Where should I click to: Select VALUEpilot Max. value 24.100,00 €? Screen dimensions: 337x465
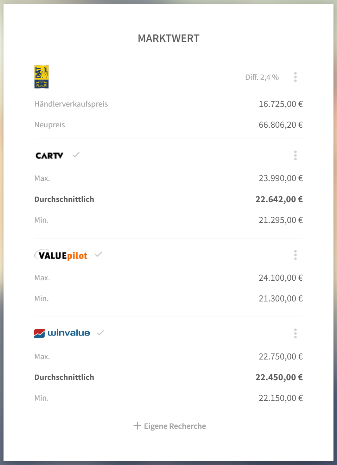(281, 278)
